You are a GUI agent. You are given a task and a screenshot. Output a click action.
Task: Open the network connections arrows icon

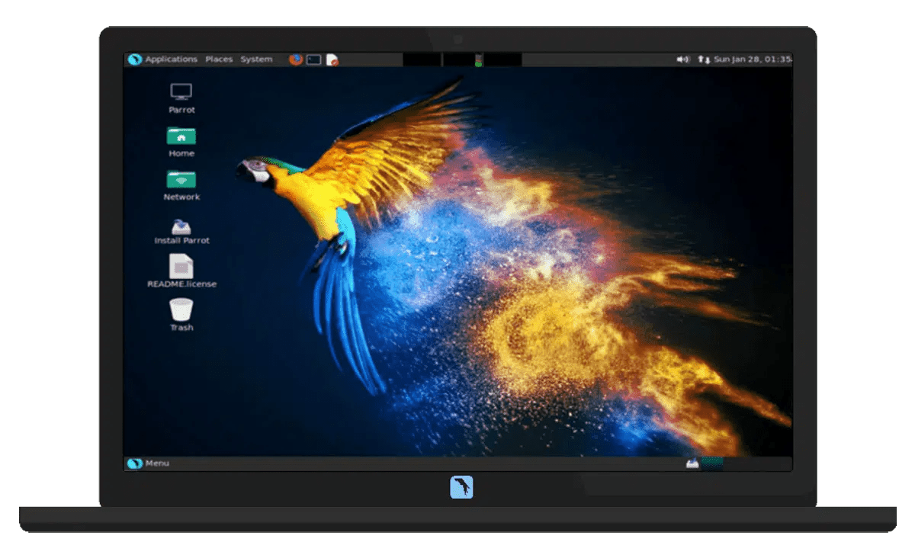(704, 59)
